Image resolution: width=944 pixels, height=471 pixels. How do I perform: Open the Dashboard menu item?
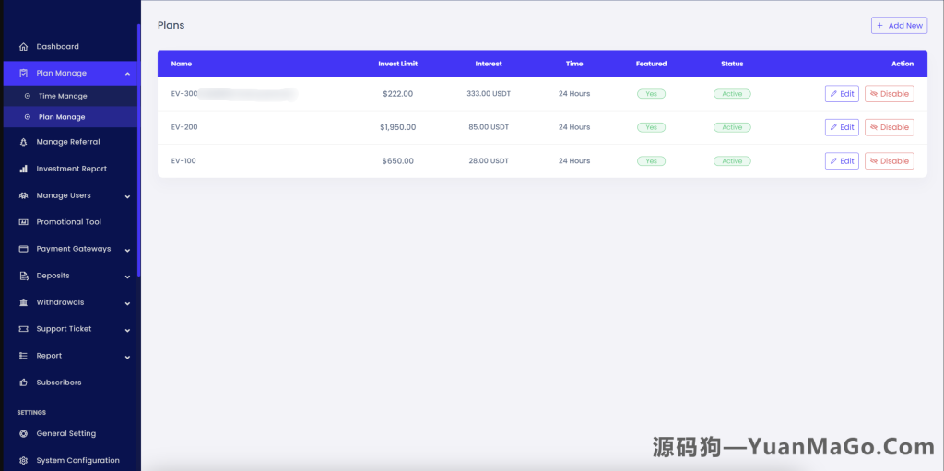70,47
